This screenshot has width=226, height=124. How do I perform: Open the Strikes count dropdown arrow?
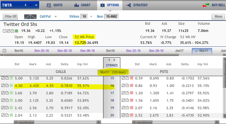tap(91, 17)
